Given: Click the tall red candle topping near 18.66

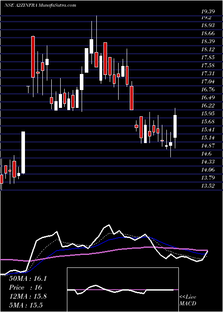Looking at the screenshot, I should [33, 57].
